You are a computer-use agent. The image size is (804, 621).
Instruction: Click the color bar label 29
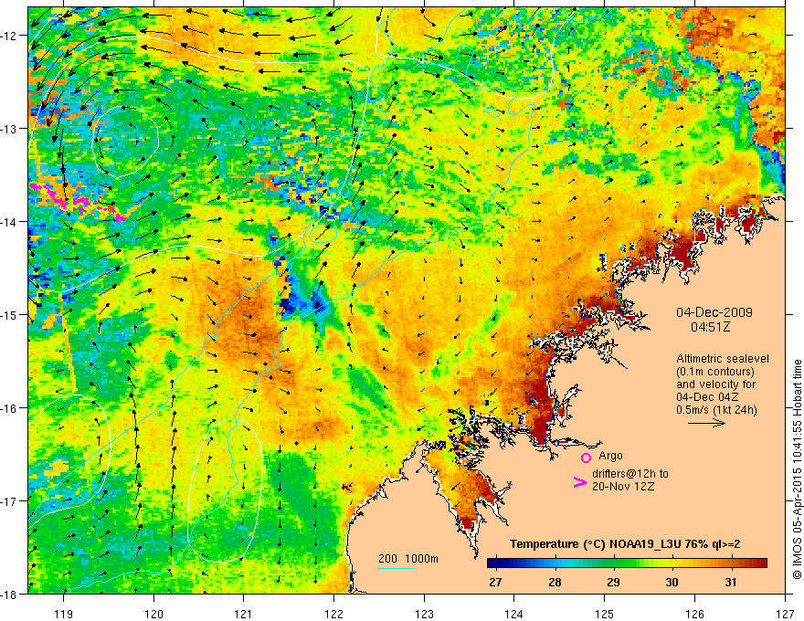[613, 582]
